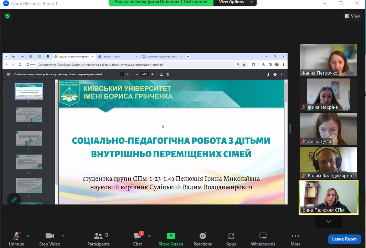
Task: Select slide 3 thumbnail in the sidebar
Action: point(29,138)
